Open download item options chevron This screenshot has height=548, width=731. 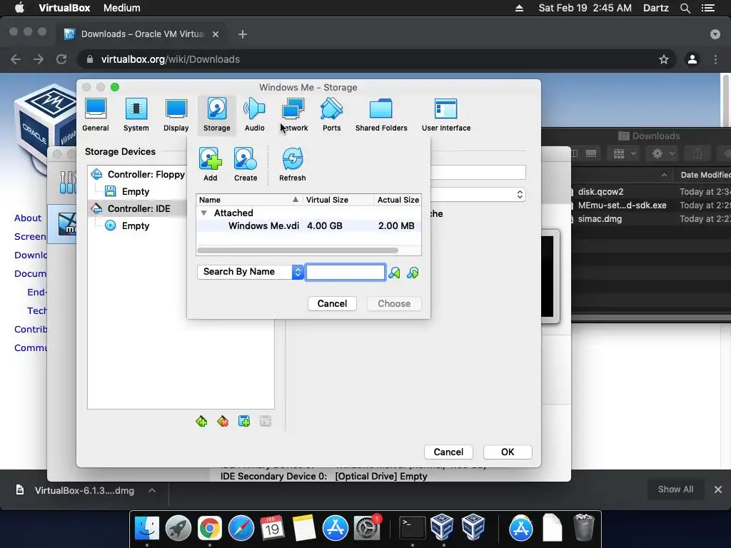(x=152, y=490)
